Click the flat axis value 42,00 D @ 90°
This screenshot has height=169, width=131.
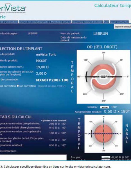pyautogui.click(x=120, y=157)
